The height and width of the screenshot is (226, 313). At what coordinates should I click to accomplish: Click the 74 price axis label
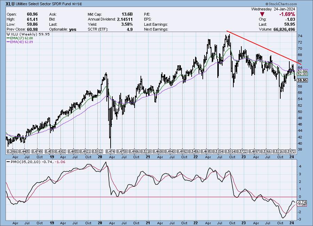pyautogui.click(x=300, y=36)
